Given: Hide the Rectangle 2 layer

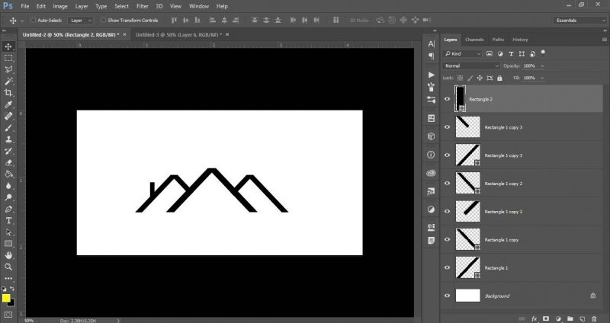Looking at the screenshot, I should [447, 99].
